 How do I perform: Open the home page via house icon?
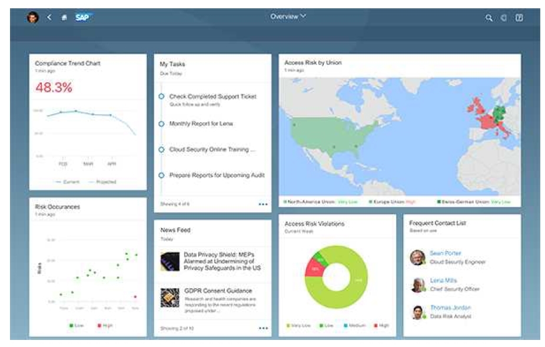[x=64, y=18]
